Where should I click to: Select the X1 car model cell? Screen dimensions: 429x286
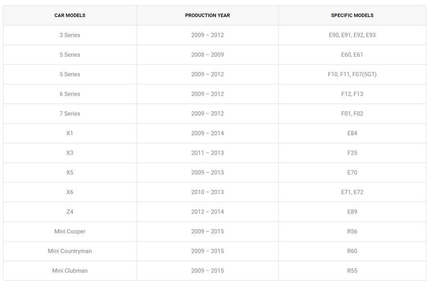click(70, 133)
